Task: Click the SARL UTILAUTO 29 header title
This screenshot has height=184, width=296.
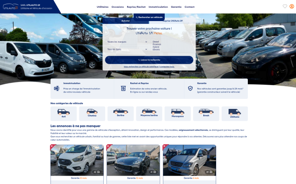Action: click(x=30, y=5)
